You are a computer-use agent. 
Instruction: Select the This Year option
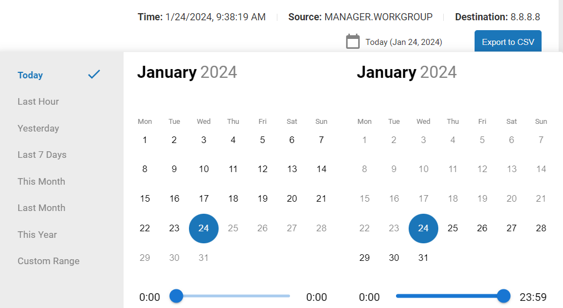coord(37,235)
